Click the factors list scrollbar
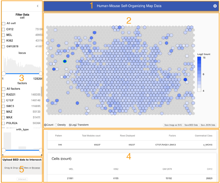 (41, 92)
